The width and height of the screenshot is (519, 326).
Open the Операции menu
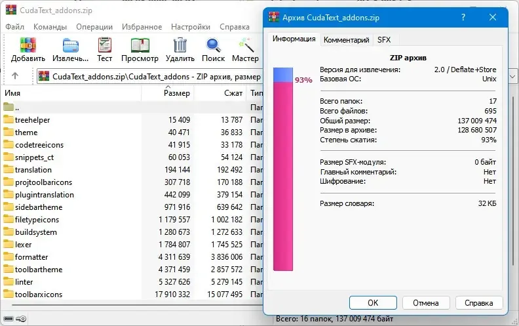coord(94,27)
